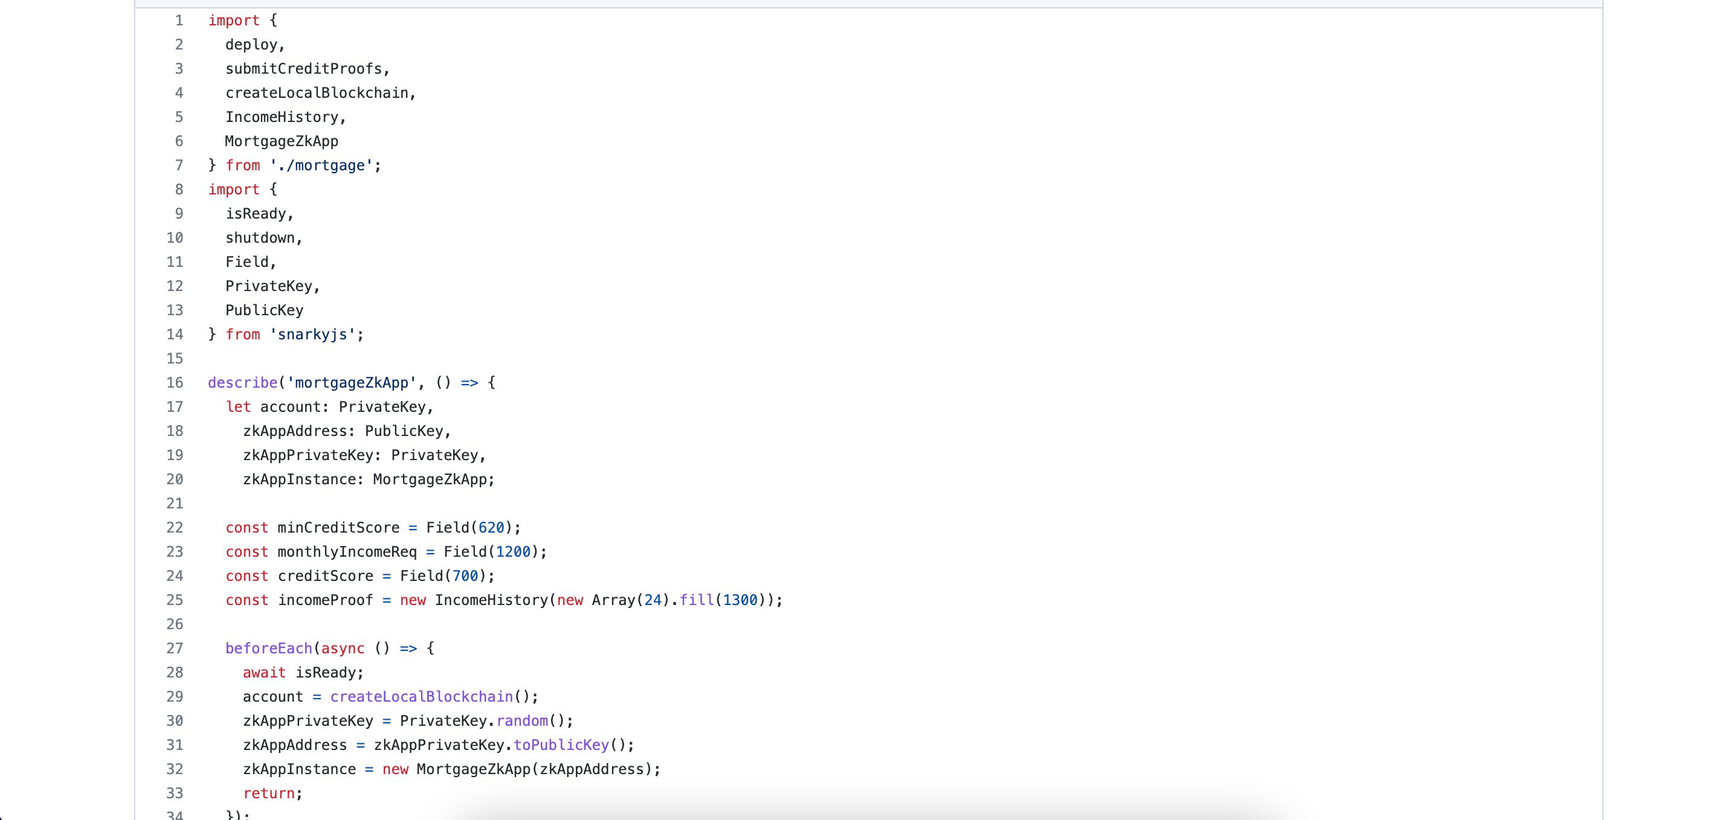The image size is (1734, 820).
Task: Click 'monthlyIncomeReq' variable name
Action: tap(347, 552)
